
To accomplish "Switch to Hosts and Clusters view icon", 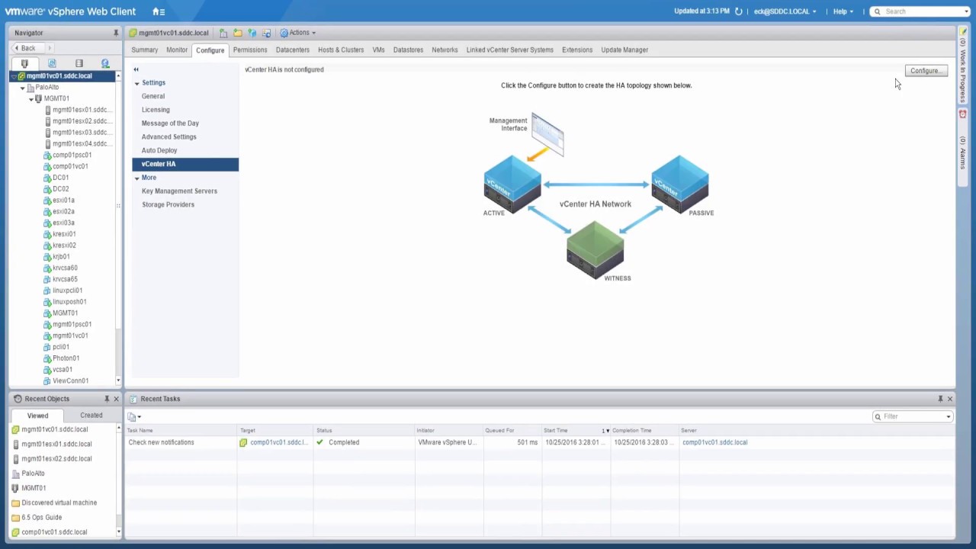I will pos(24,63).
